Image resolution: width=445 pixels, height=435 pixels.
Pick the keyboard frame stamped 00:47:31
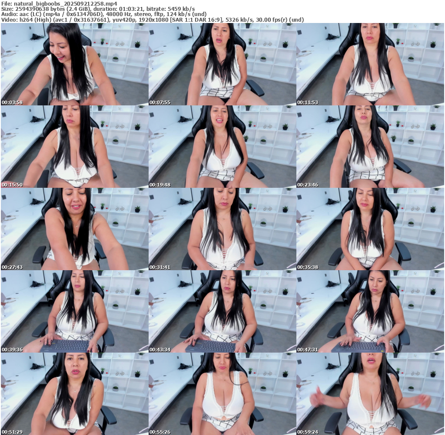370,311
